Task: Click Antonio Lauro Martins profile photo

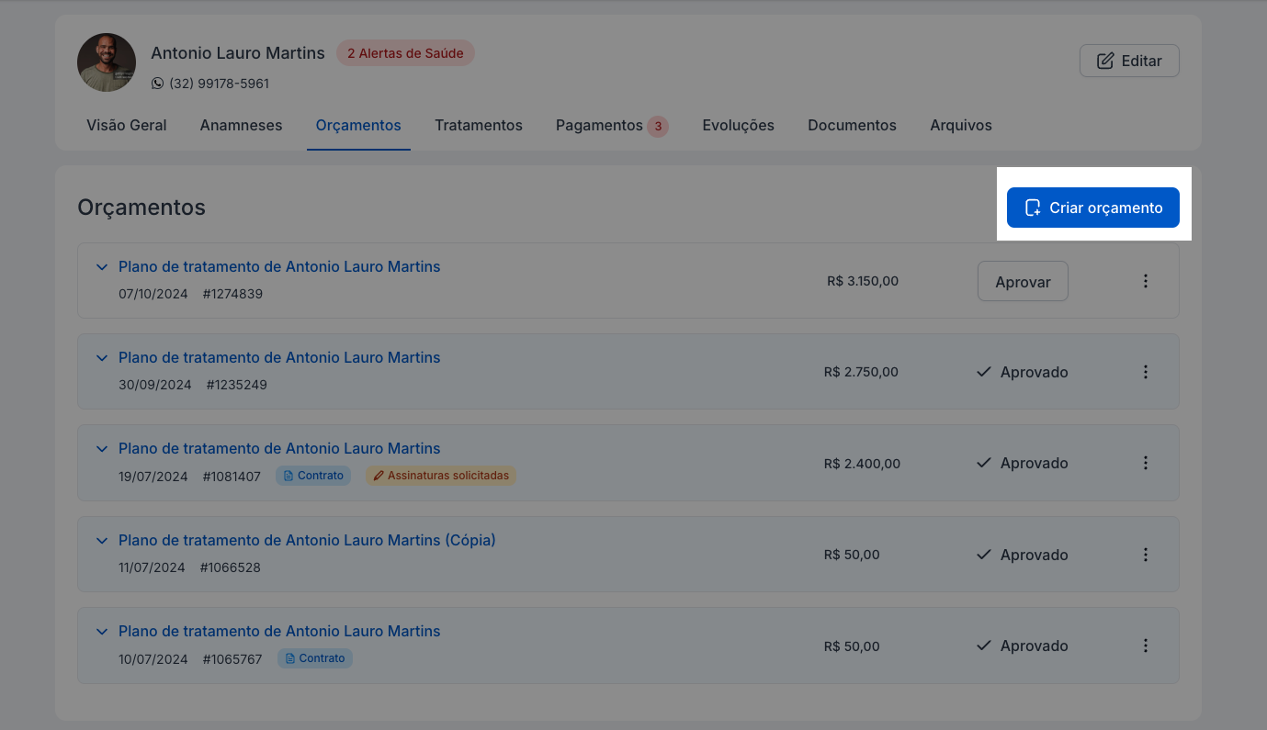Action: pyautogui.click(x=107, y=62)
